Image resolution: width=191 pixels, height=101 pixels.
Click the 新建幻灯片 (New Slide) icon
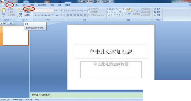click(20, 10)
